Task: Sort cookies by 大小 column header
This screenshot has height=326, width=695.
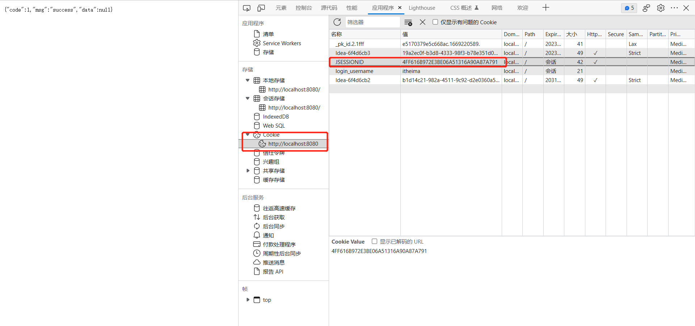Action: tap(574, 34)
